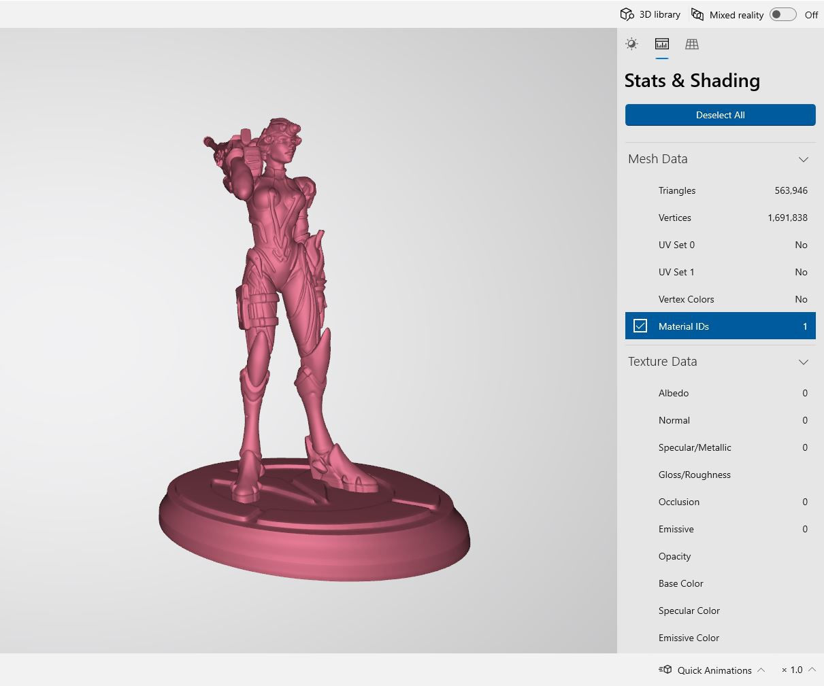Screen dimensions: 824x686
Task: Select the UV Set 0 row
Action: [x=720, y=245]
